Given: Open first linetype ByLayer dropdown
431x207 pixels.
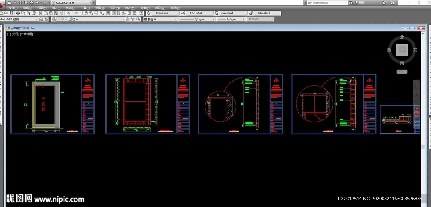Looking at the screenshot, I should tap(197, 19).
